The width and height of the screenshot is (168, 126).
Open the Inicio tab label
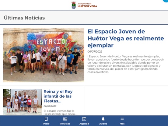pos(46,124)
